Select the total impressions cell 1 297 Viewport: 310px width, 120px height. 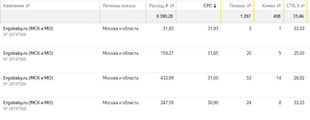coord(245,16)
